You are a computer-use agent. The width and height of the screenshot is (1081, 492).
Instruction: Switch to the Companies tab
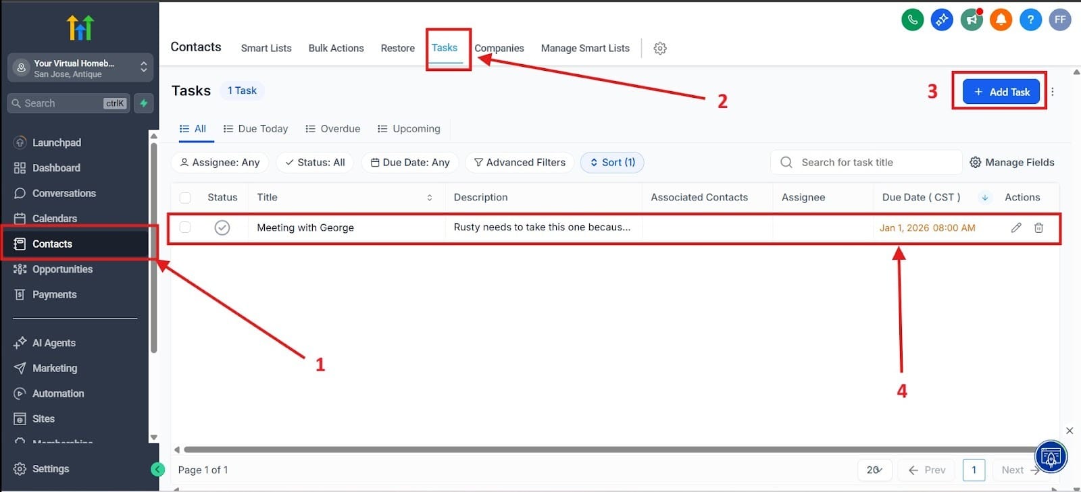[x=499, y=48]
